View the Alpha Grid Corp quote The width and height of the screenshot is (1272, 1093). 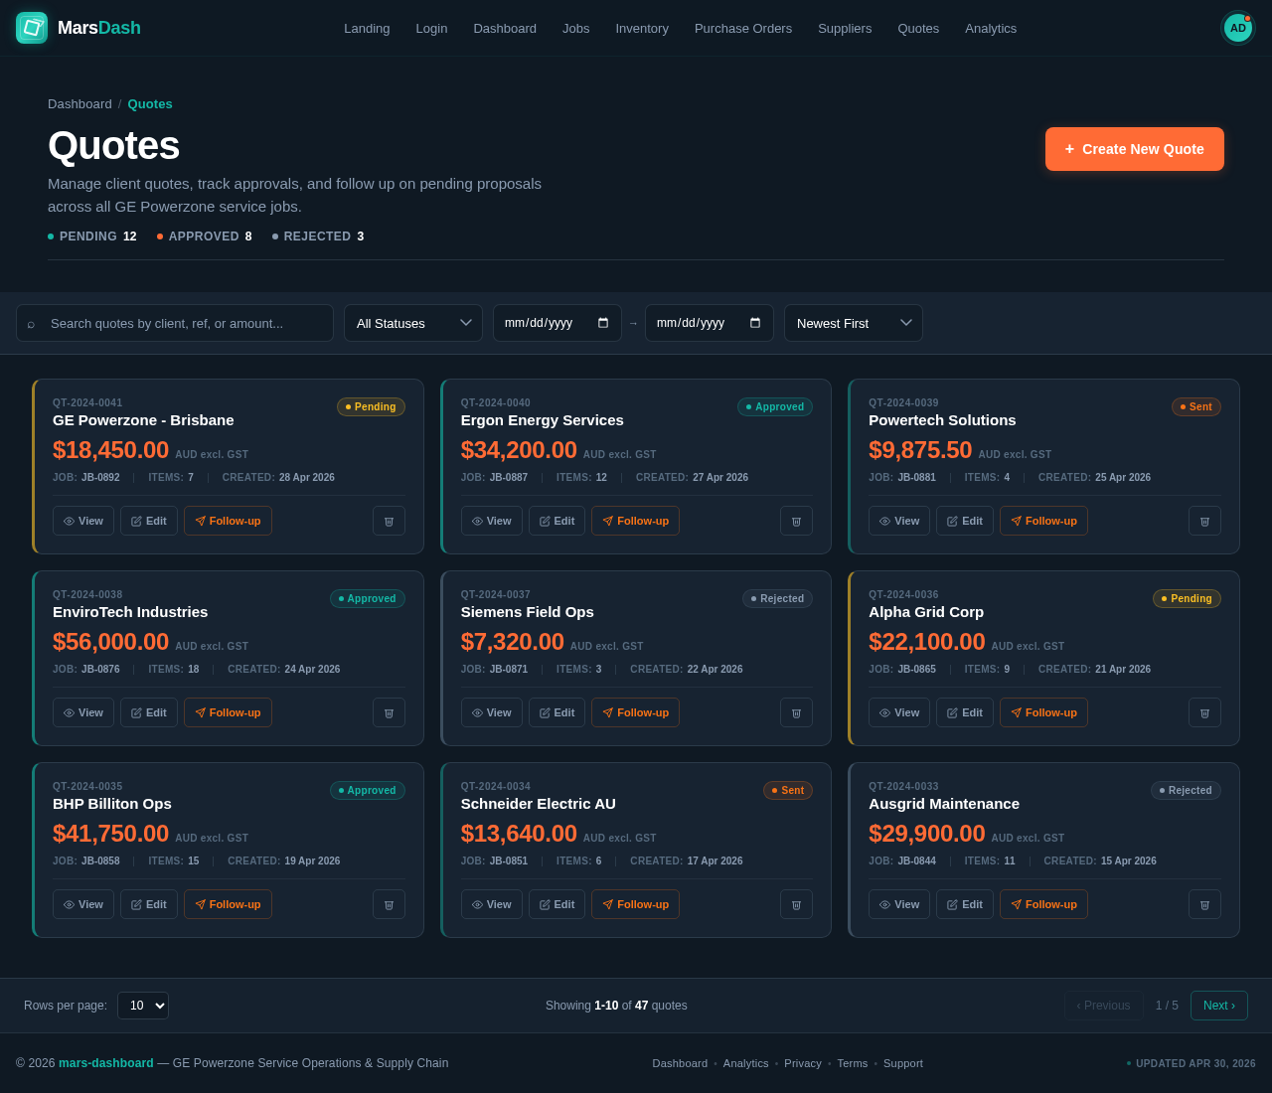click(x=899, y=712)
